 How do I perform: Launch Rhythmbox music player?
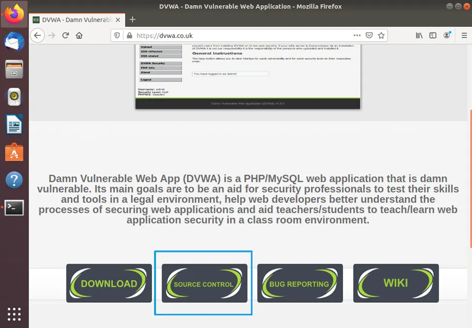coord(14,97)
